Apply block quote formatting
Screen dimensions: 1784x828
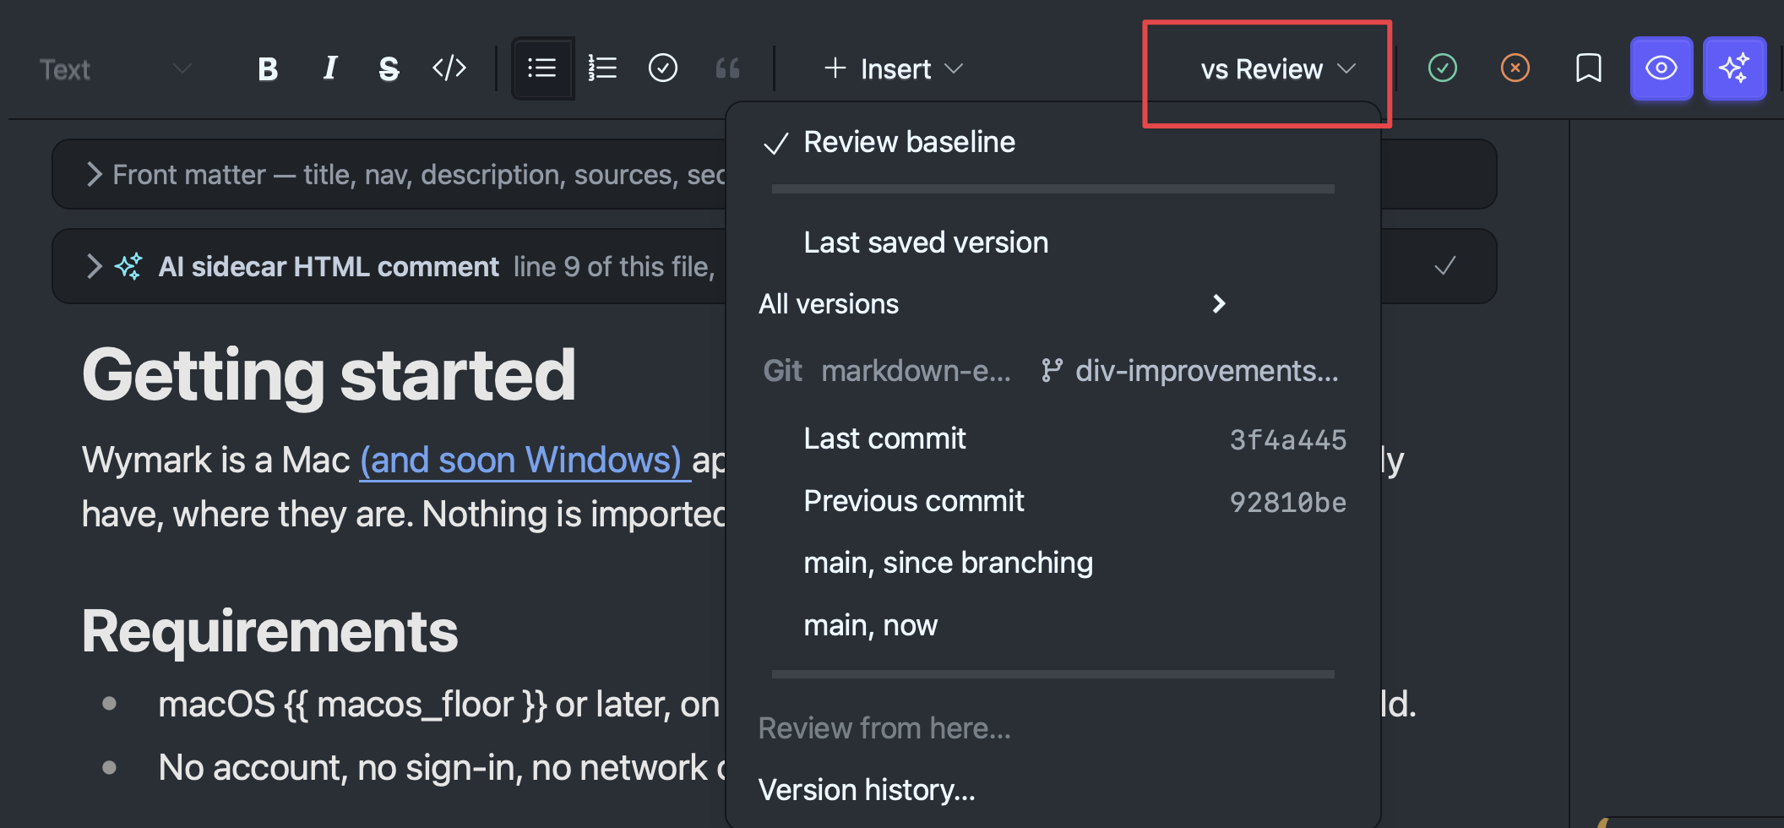click(x=727, y=68)
